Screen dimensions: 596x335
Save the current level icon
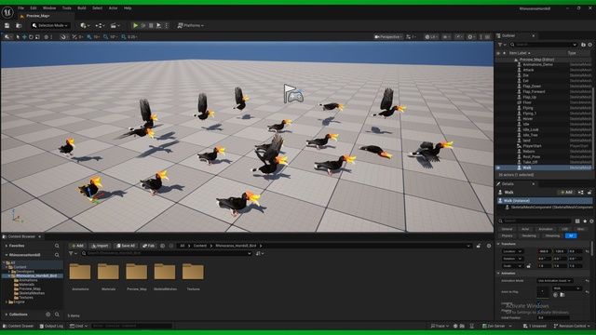pyautogui.click(x=7, y=25)
